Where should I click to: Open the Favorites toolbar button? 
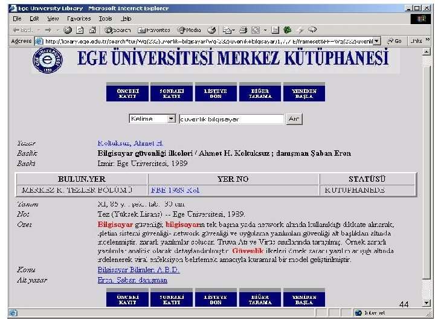[153, 30]
